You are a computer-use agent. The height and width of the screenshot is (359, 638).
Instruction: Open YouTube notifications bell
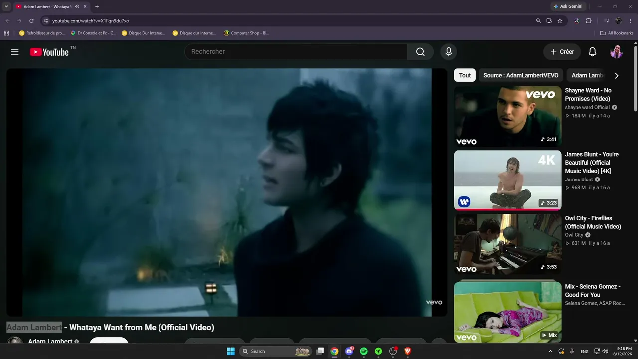593,52
